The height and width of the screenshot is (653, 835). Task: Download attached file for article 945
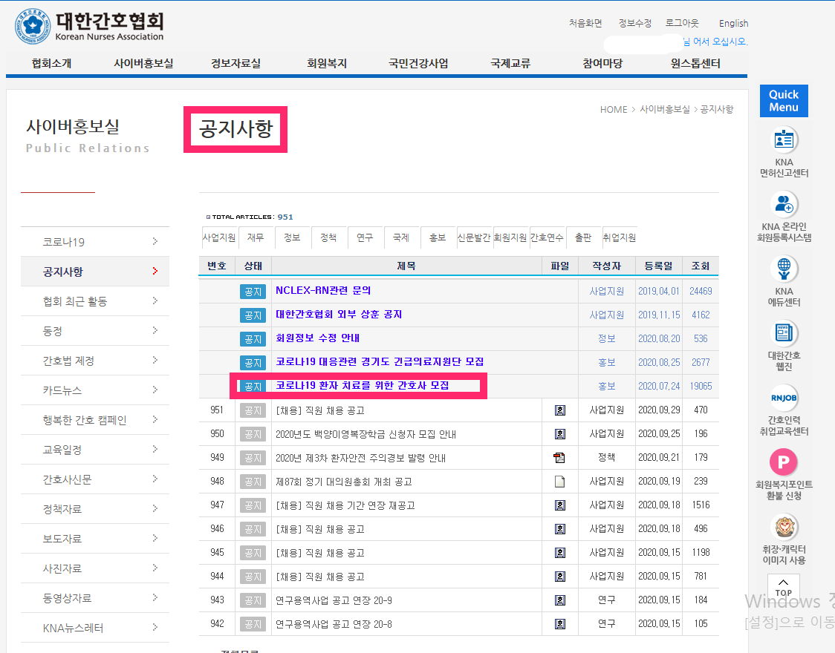(559, 553)
